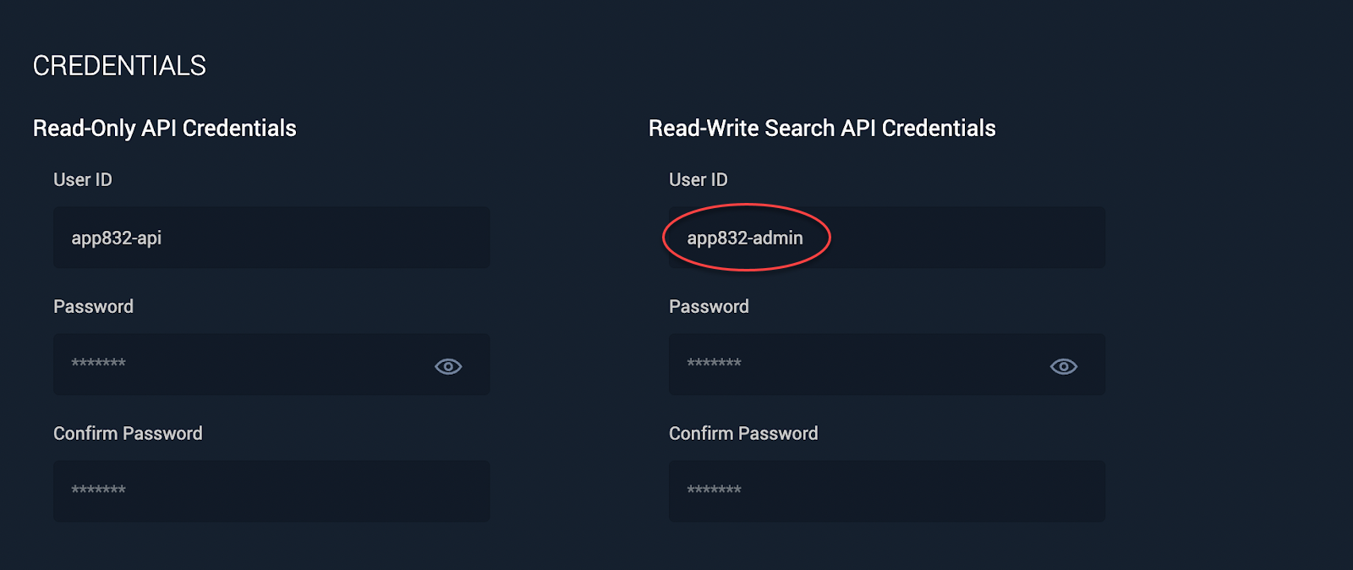
Task: Click the Confirm Password label in Read-Only section
Action: tap(128, 433)
